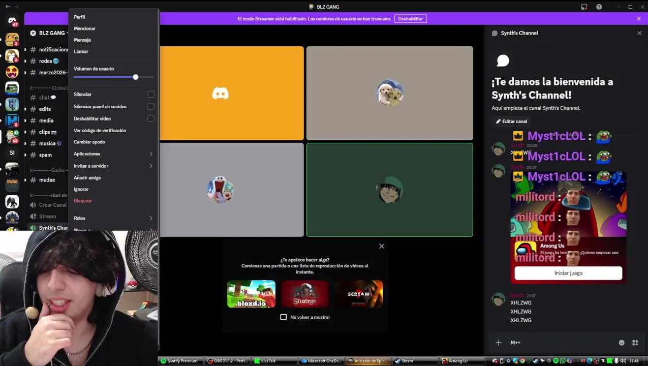Open the media text channel
648x366 pixels.
[47, 120]
